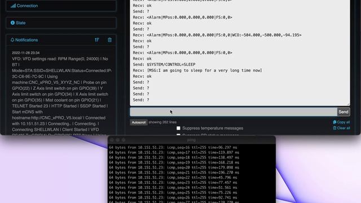Screen dimensions: 361x203
Task: Click the console line '$SYSTEM/CONTROL=SLEEP'
Action: (164, 64)
